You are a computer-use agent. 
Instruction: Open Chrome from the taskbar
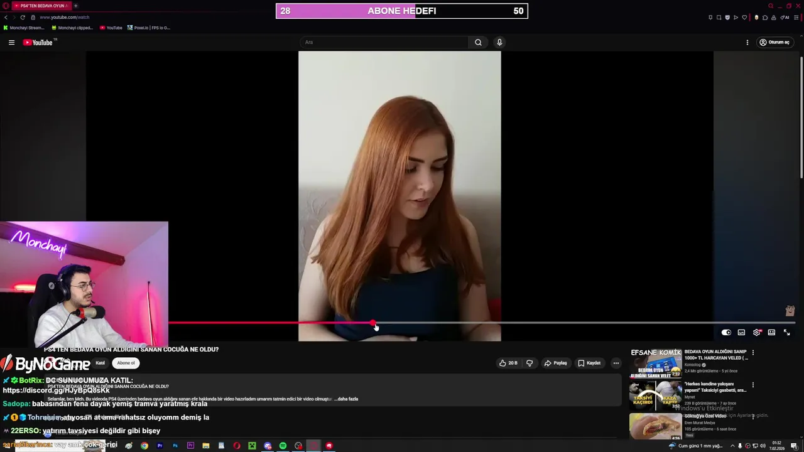144,446
